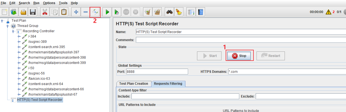The image size is (346, 112).
Task: Click the Toggle (enable/disable) toolbar icon
Action: tap(95, 12)
